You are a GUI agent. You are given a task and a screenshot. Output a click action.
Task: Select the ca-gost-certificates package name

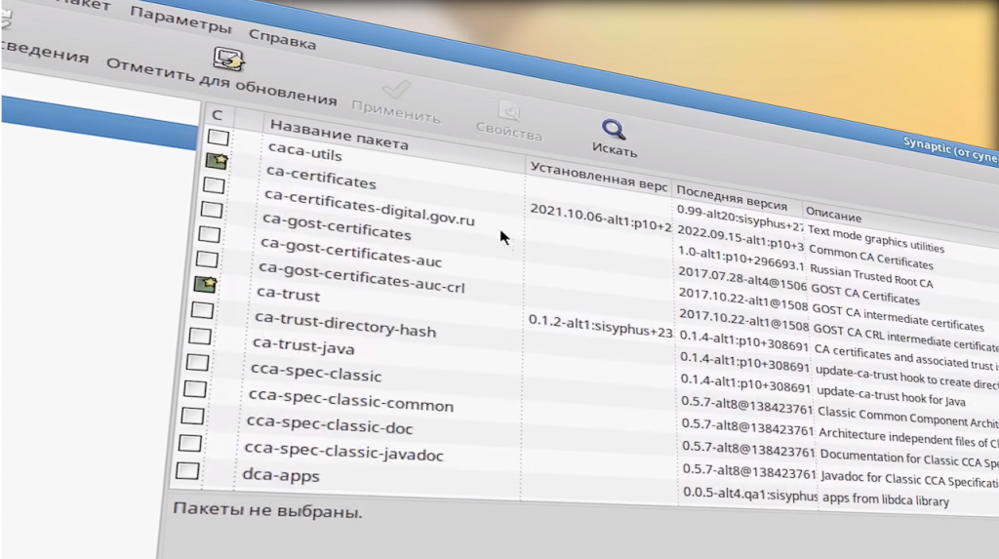337,226
